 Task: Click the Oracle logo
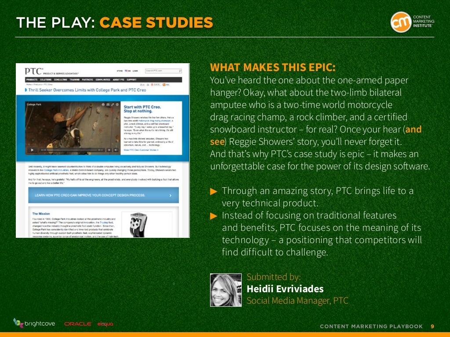coord(78,324)
